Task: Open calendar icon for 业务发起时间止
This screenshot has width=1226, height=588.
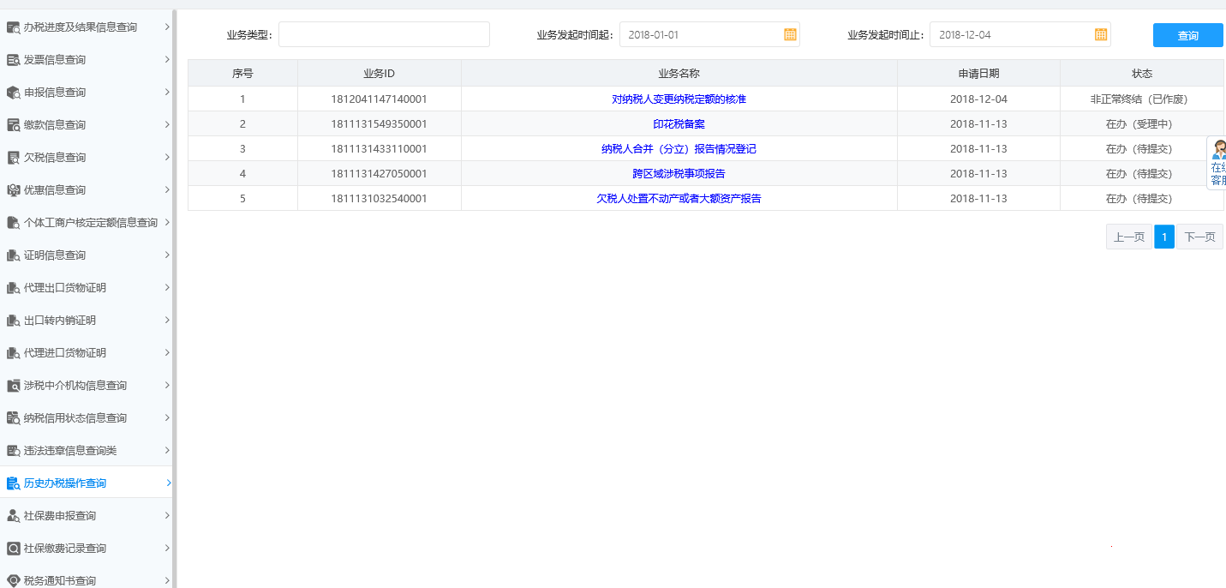Action: coord(1101,34)
